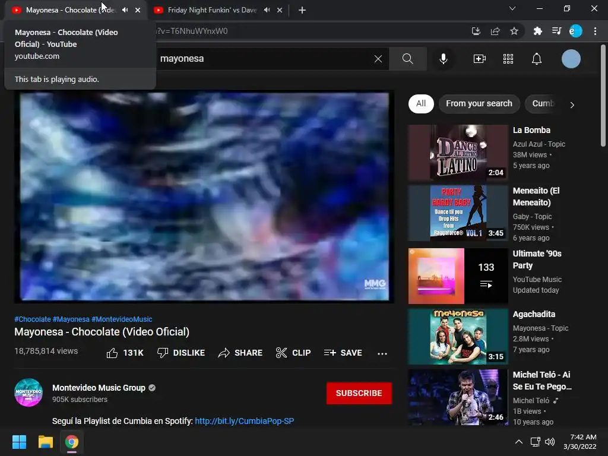Open the YouTube account avatar
The height and width of the screenshot is (456, 608).
(x=571, y=59)
